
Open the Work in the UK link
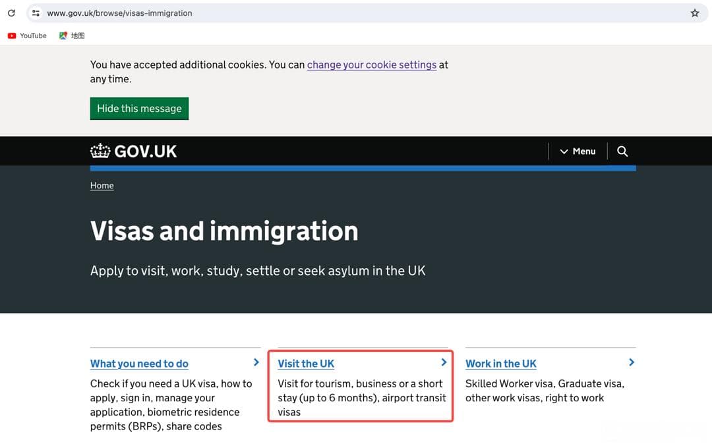pos(501,364)
